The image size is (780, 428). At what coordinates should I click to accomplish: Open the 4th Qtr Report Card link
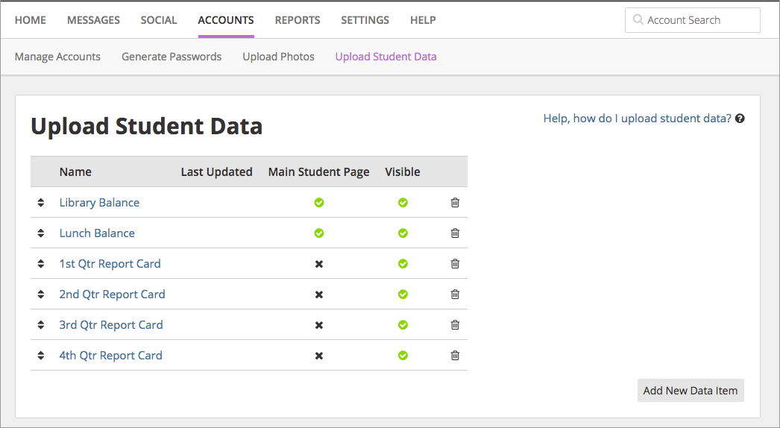pos(111,356)
